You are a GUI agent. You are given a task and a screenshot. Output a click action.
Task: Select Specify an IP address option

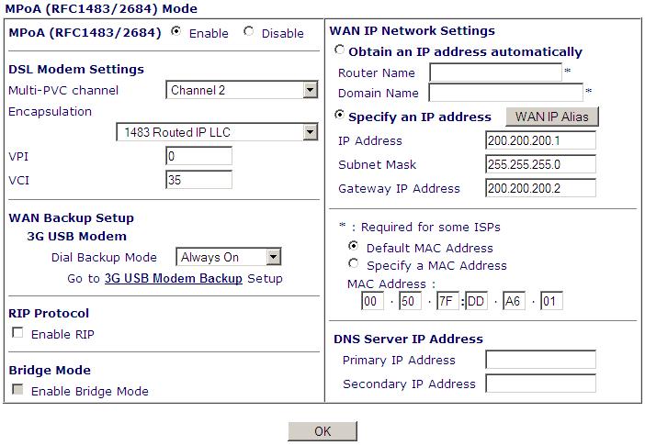341,117
